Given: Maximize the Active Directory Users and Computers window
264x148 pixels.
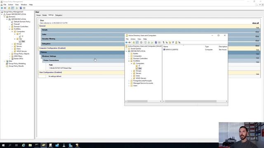Looking at the screenshot, I should click(218, 35).
